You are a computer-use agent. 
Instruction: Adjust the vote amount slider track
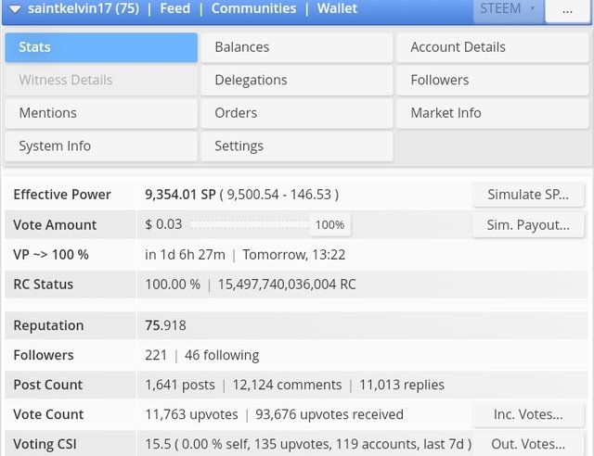point(250,225)
